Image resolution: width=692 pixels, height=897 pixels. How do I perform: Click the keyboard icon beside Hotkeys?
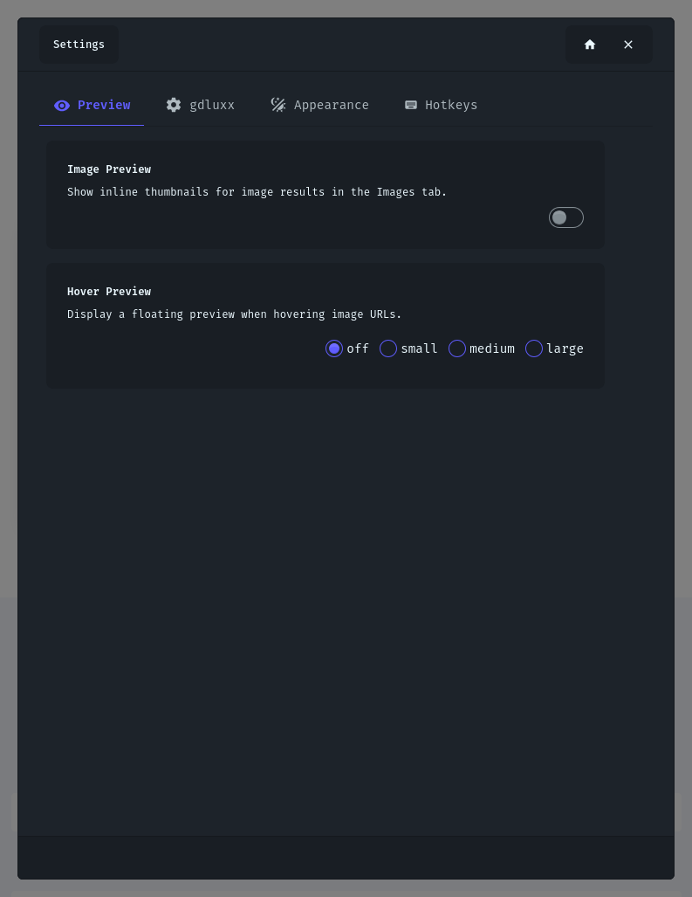click(x=411, y=105)
